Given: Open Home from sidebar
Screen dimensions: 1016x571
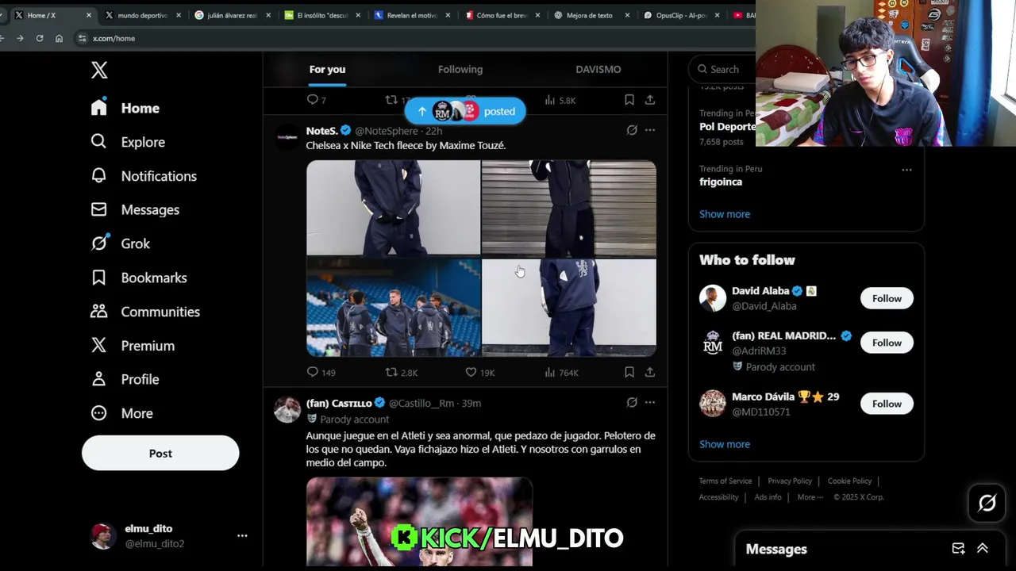Looking at the screenshot, I should click(x=125, y=108).
